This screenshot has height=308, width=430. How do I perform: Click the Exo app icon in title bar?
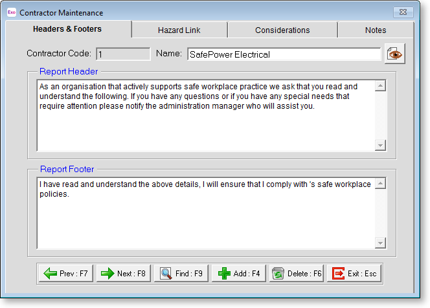(x=12, y=12)
